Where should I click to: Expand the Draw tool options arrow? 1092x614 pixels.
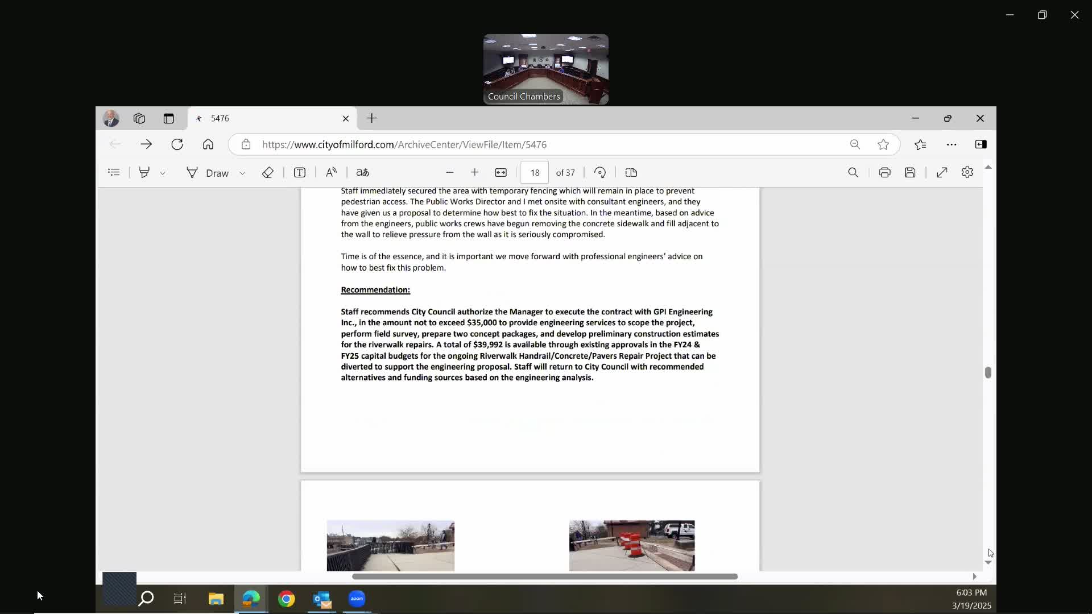(x=242, y=173)
